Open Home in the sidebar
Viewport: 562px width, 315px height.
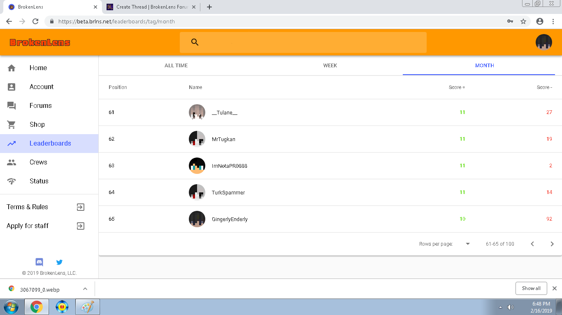(x=49, y=68)
